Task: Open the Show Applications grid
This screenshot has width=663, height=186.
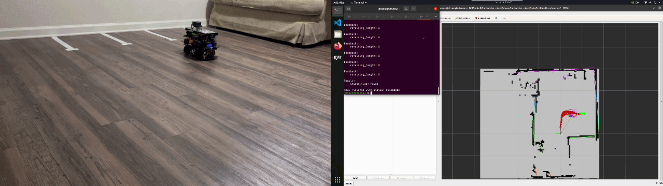Action: tap(337, 180)
